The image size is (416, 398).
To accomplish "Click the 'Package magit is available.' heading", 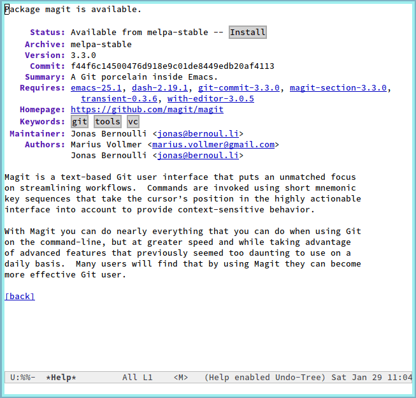I will tap(73, 10).
